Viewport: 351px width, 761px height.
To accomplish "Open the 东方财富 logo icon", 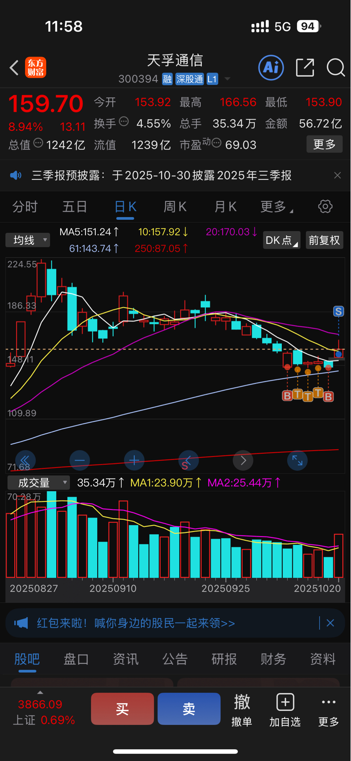I will pos(36,68).
